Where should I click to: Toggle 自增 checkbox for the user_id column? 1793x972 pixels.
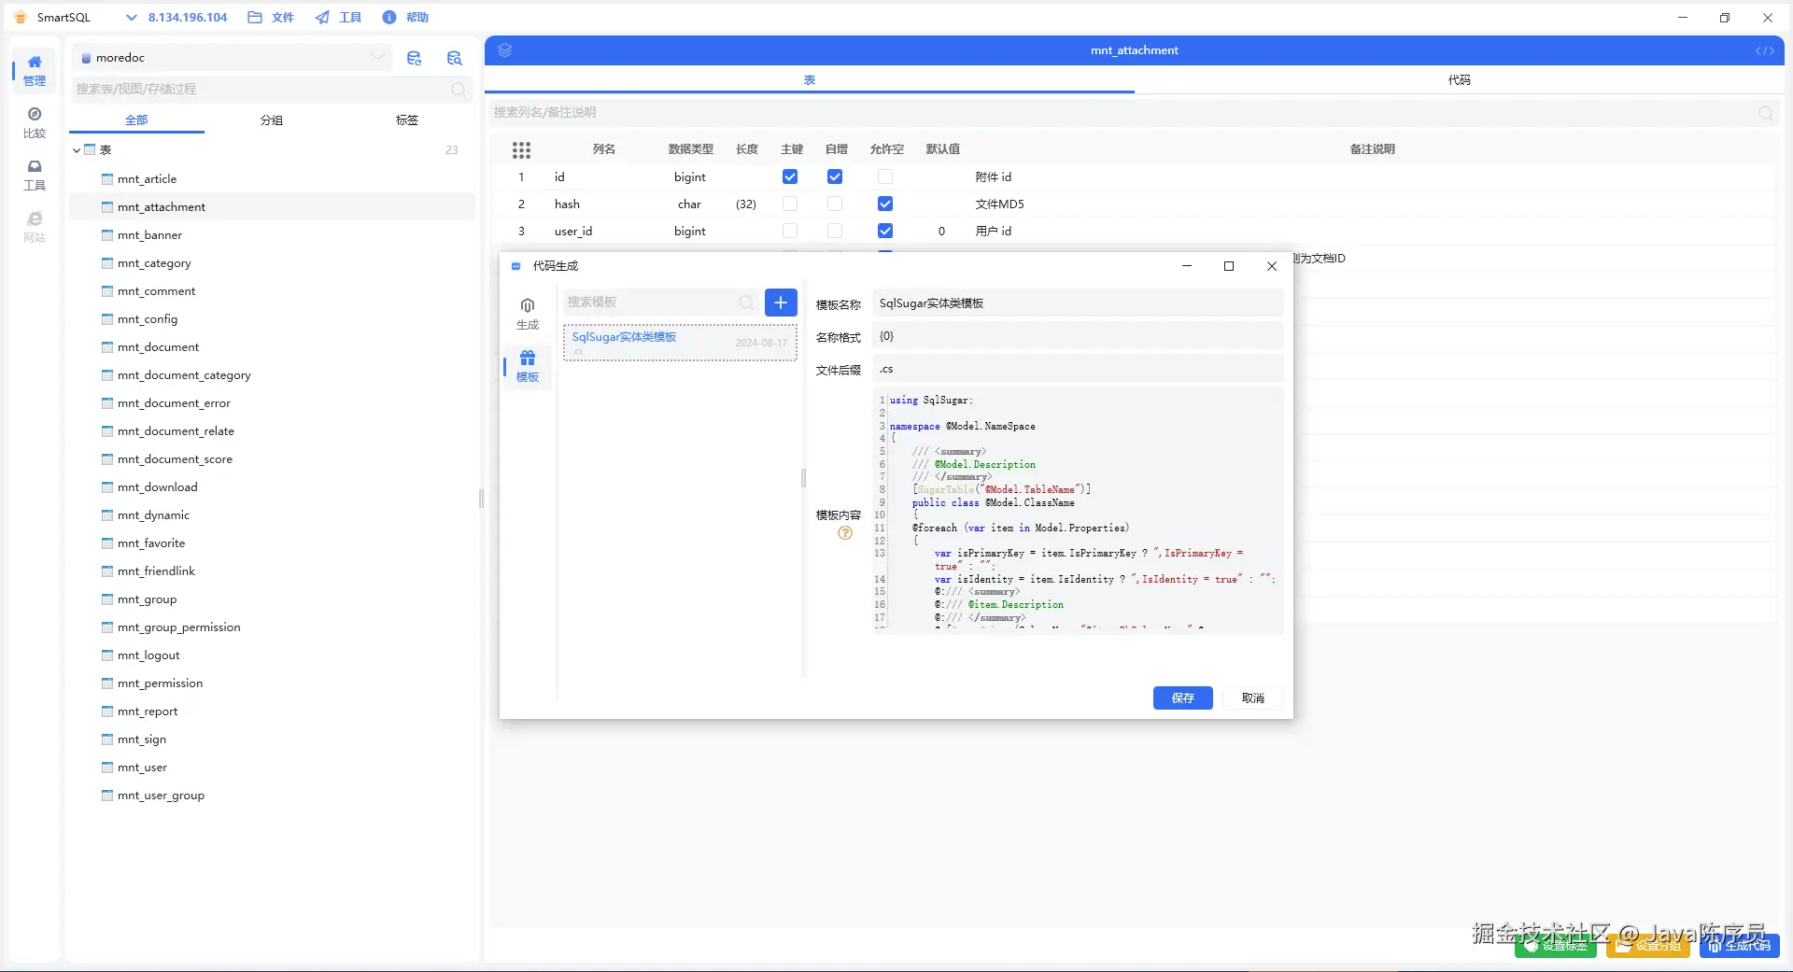pos(835,231)
